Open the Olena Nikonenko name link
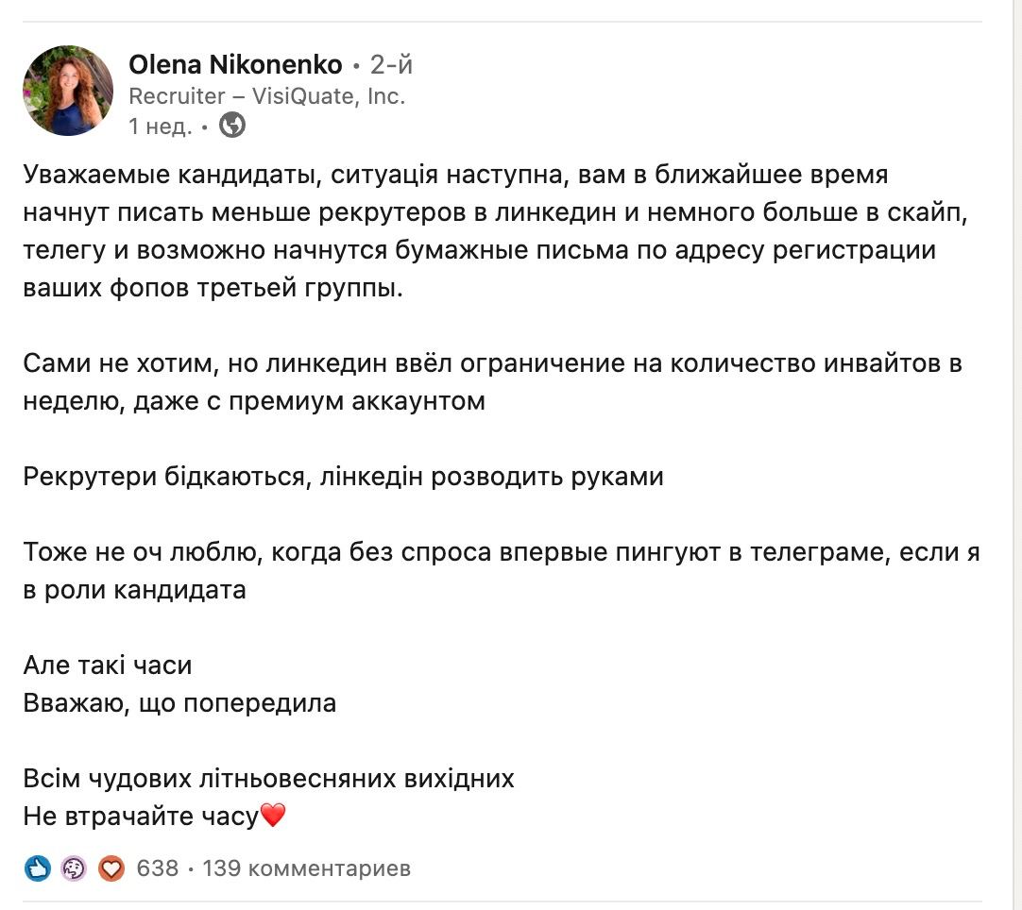Viewport: 1022px width, 910px height. [x=235, y=65]
